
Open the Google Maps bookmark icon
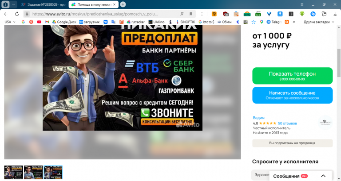tap(262, 22)
